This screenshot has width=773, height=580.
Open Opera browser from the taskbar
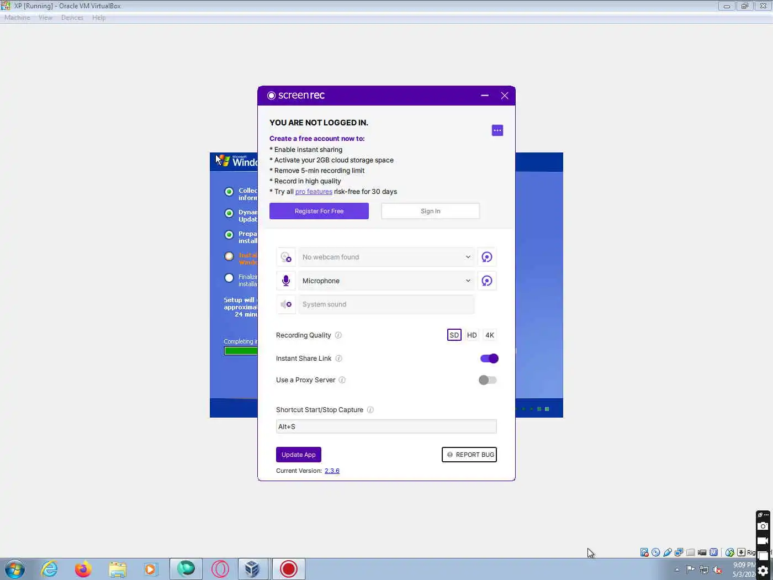(x=220, y=569)
